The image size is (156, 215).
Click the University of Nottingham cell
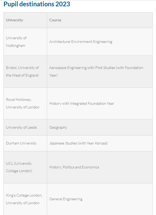point(25,42)
